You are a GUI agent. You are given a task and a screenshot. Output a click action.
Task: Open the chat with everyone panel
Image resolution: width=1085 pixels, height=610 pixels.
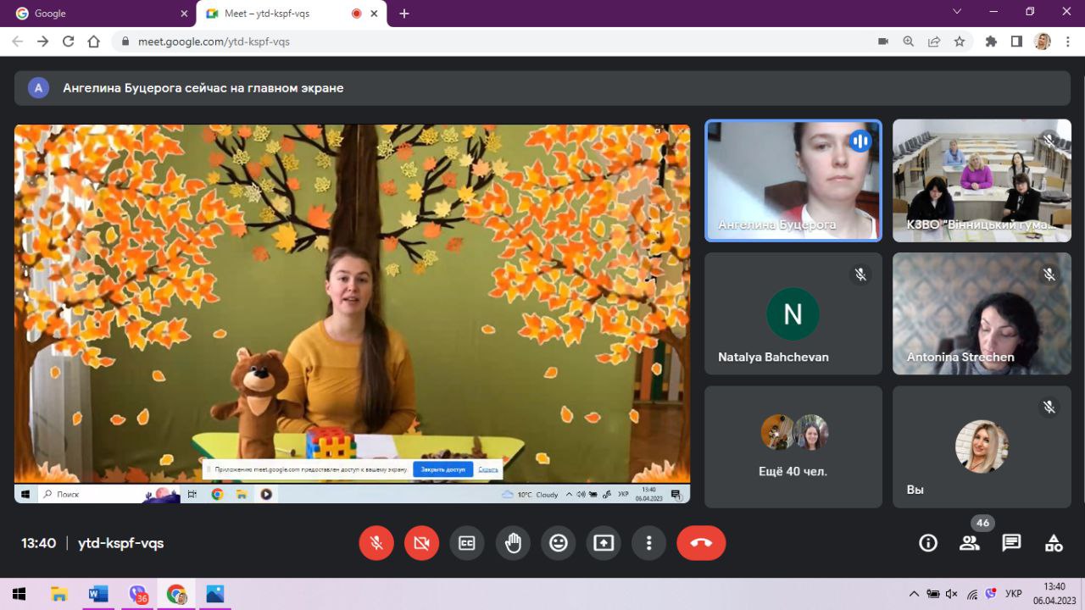tap(1011, 543)
